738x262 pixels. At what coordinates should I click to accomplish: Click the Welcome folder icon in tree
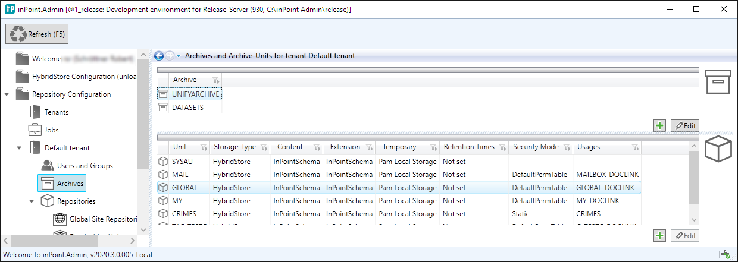[x=23, y=58]
